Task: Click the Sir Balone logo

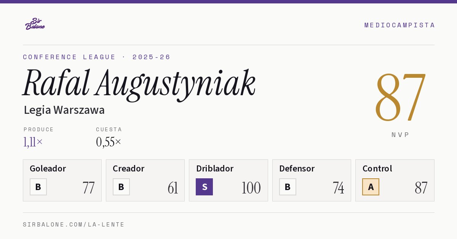Action: 35,24
